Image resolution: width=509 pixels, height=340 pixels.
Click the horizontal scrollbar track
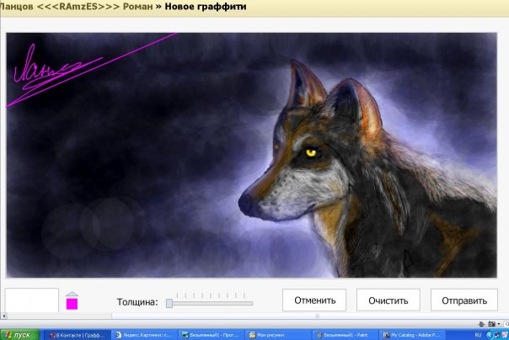click(x=253, y=316)
